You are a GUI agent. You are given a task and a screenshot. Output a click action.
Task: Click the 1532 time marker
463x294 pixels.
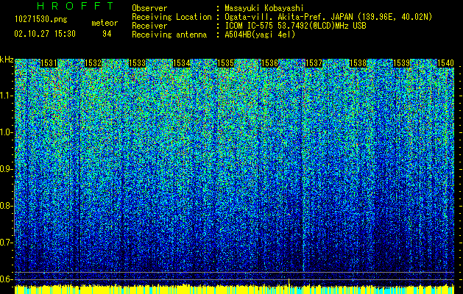click(x=93, y=63)
